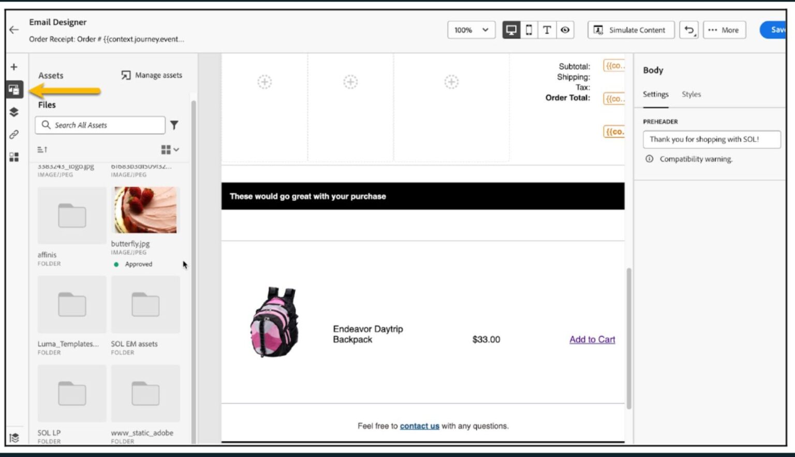Click the navigation tree icon at bottom left

pyautogui.click(x=14, y=438)
